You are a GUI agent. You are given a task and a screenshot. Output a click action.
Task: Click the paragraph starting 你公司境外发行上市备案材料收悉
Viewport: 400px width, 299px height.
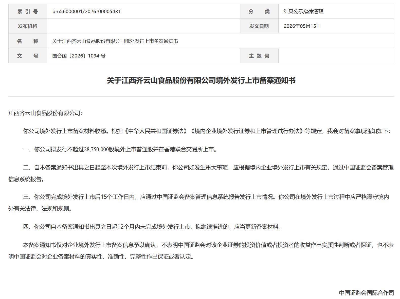[x=207, y=131]
